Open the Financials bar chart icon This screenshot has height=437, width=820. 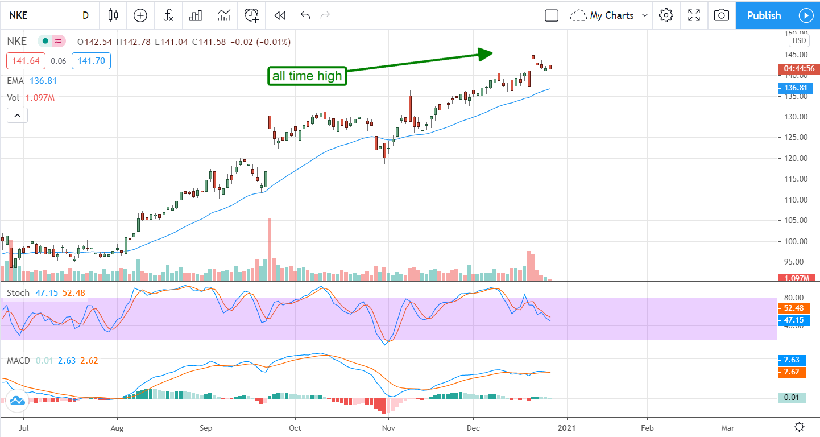pyautogui.click(x=196, y=15)
